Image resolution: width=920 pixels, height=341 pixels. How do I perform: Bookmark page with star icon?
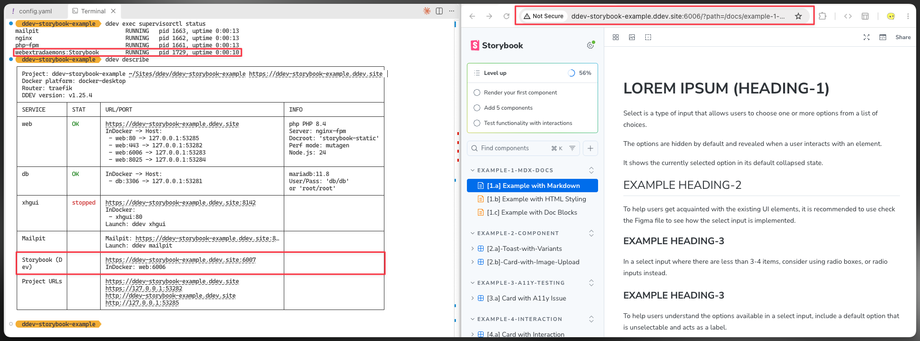click(x=798, y=16)
